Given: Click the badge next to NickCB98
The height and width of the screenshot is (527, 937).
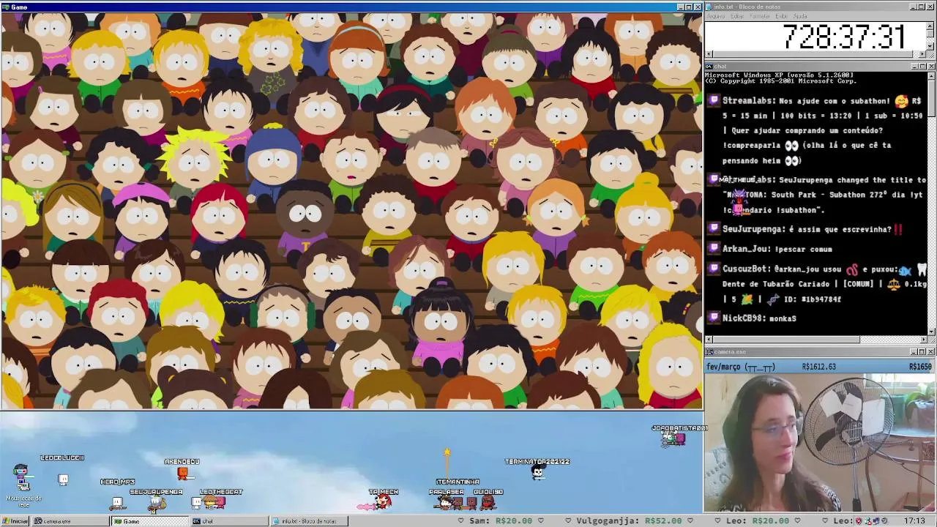Looking at the screenshot, I should tap(714, 318).
